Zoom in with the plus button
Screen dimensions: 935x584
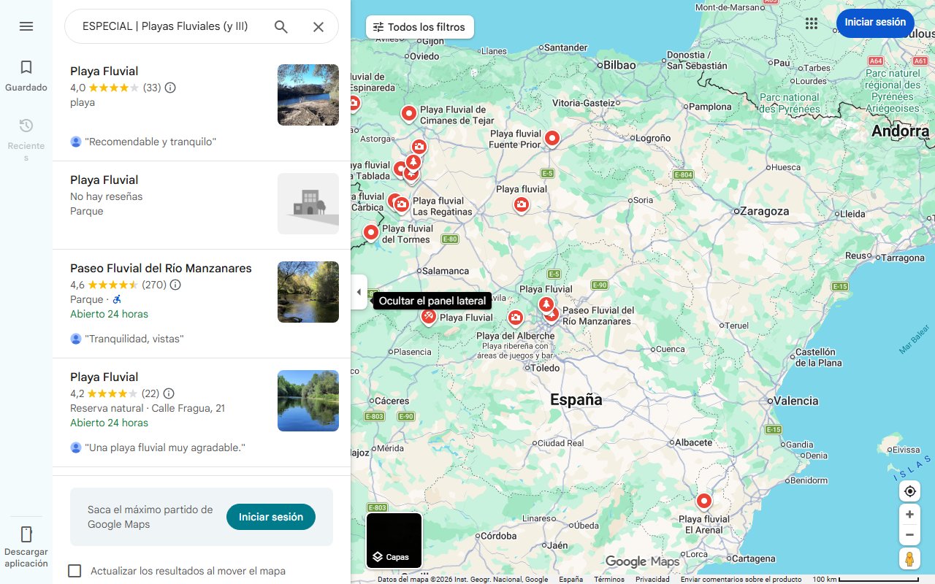(909, 514)
